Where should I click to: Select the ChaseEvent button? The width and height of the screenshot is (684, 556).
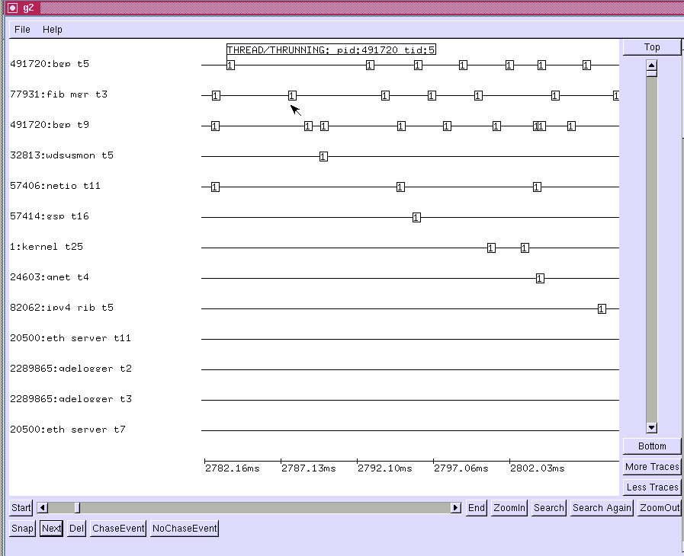(118, 529)
